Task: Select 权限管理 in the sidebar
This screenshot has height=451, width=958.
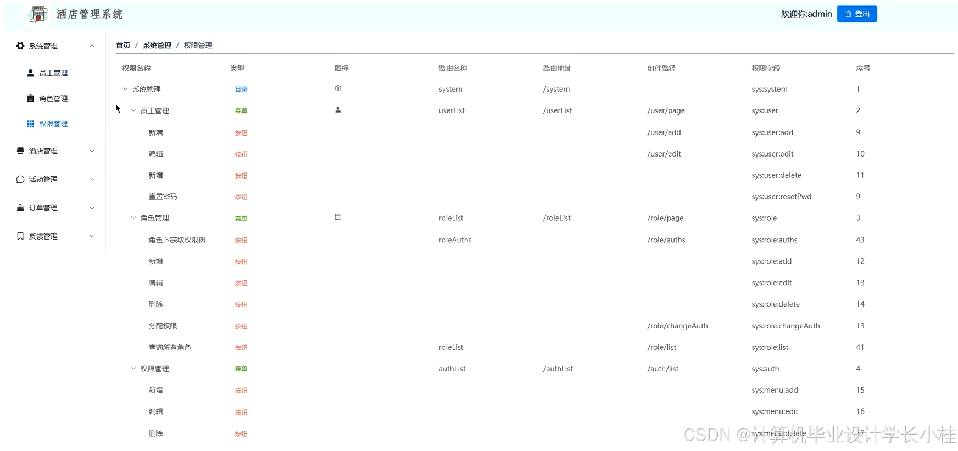Action: [x=53, y=124]
